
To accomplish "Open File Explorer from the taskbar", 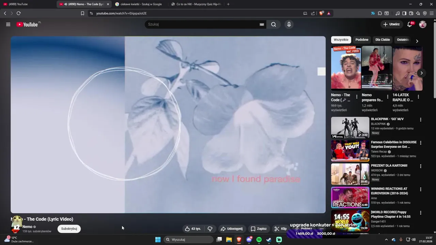I will (229, 240).
